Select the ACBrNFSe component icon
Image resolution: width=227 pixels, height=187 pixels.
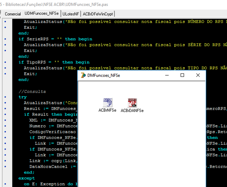click(x=108, y=102)
